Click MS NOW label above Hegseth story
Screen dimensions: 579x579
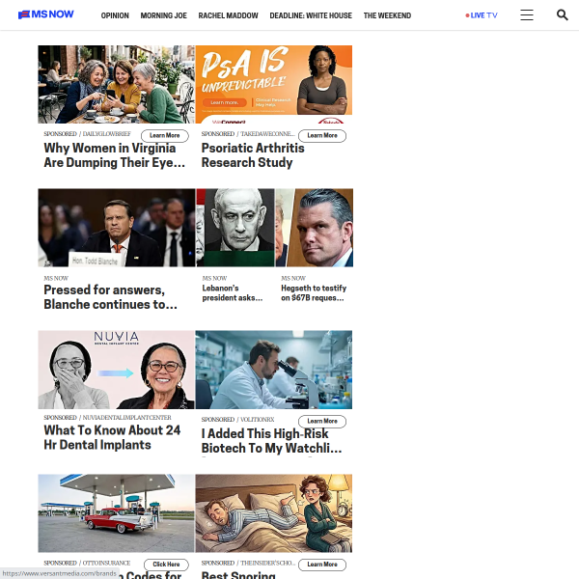[293, 278]
